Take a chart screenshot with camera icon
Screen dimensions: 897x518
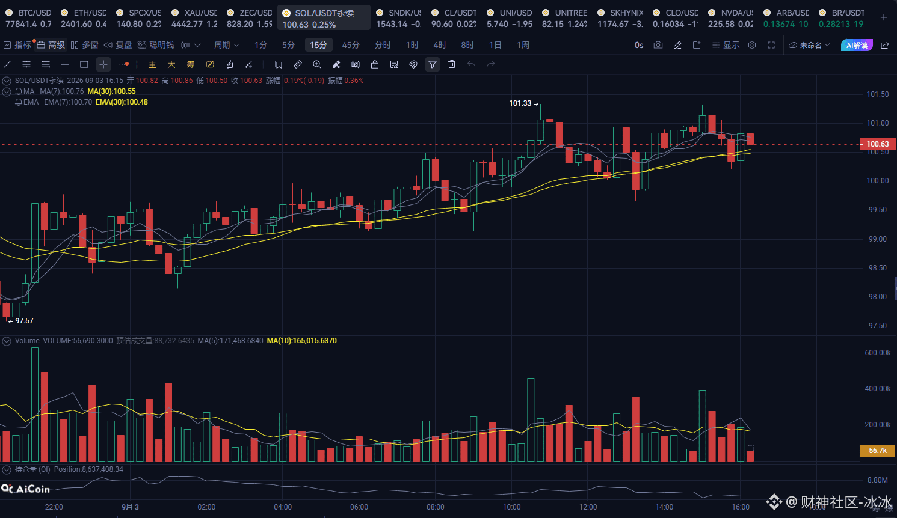(x=658, y=45)
